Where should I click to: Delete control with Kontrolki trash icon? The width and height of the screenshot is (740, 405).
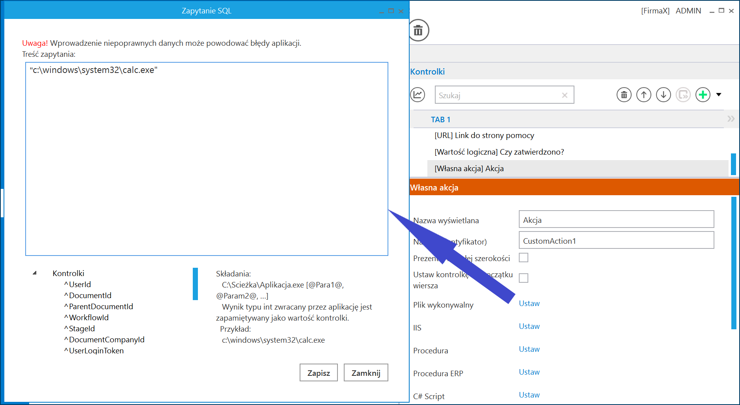click(x=624, y=95)
